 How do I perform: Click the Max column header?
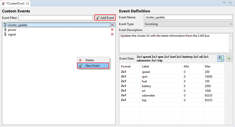tap(214, 67)
